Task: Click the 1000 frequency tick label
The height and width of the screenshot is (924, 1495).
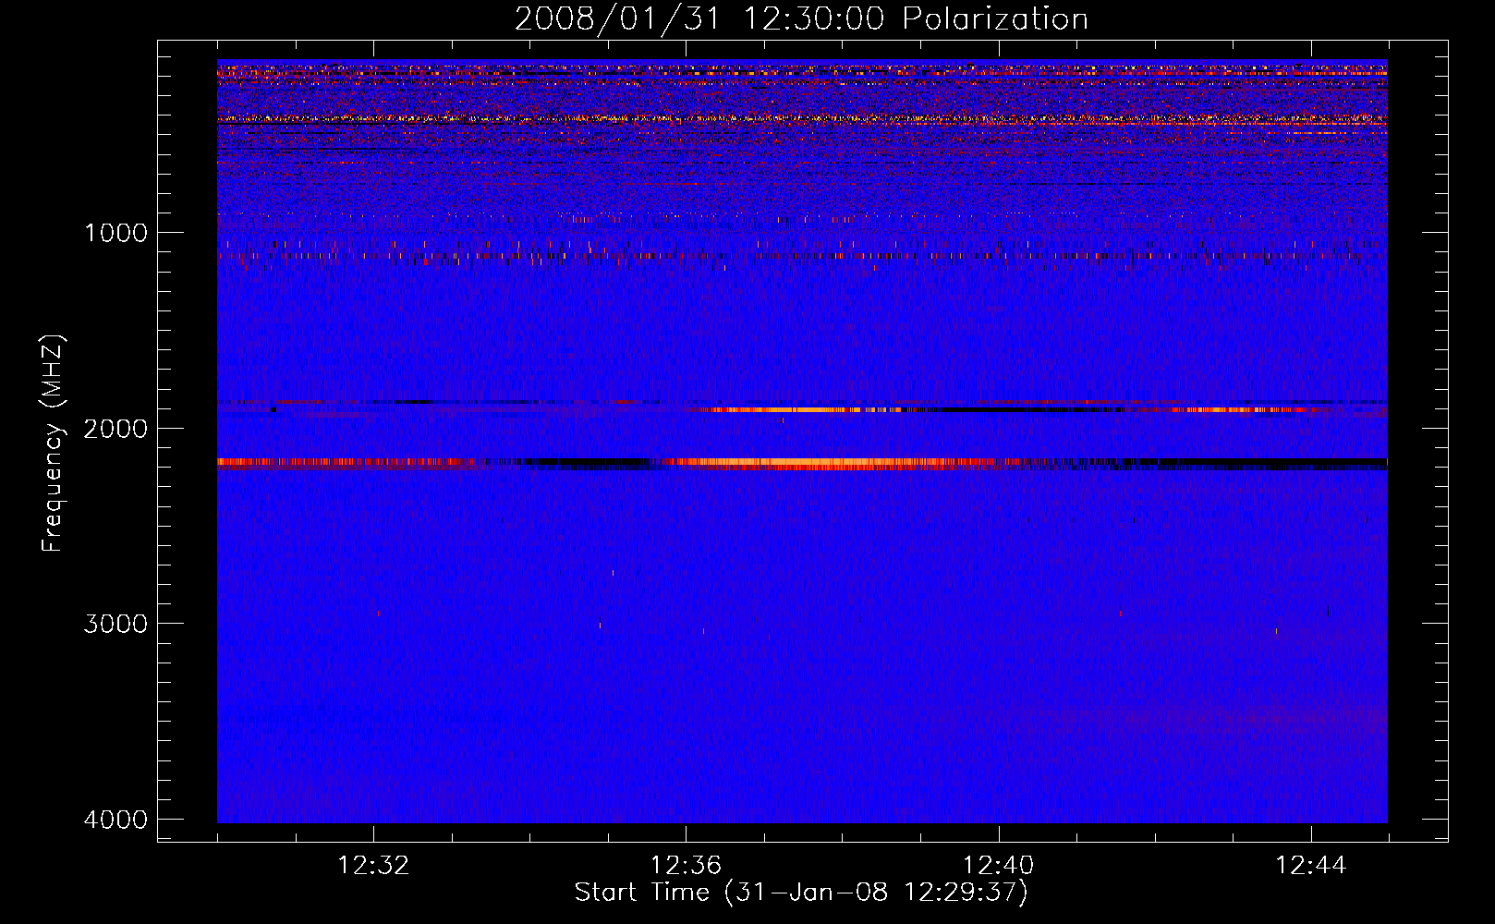Action: point(115,232)
